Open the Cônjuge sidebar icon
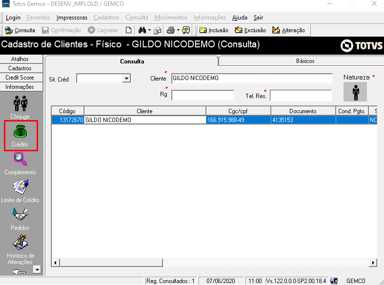The height and width of the screenshot is (285, 384). point(20,103)
